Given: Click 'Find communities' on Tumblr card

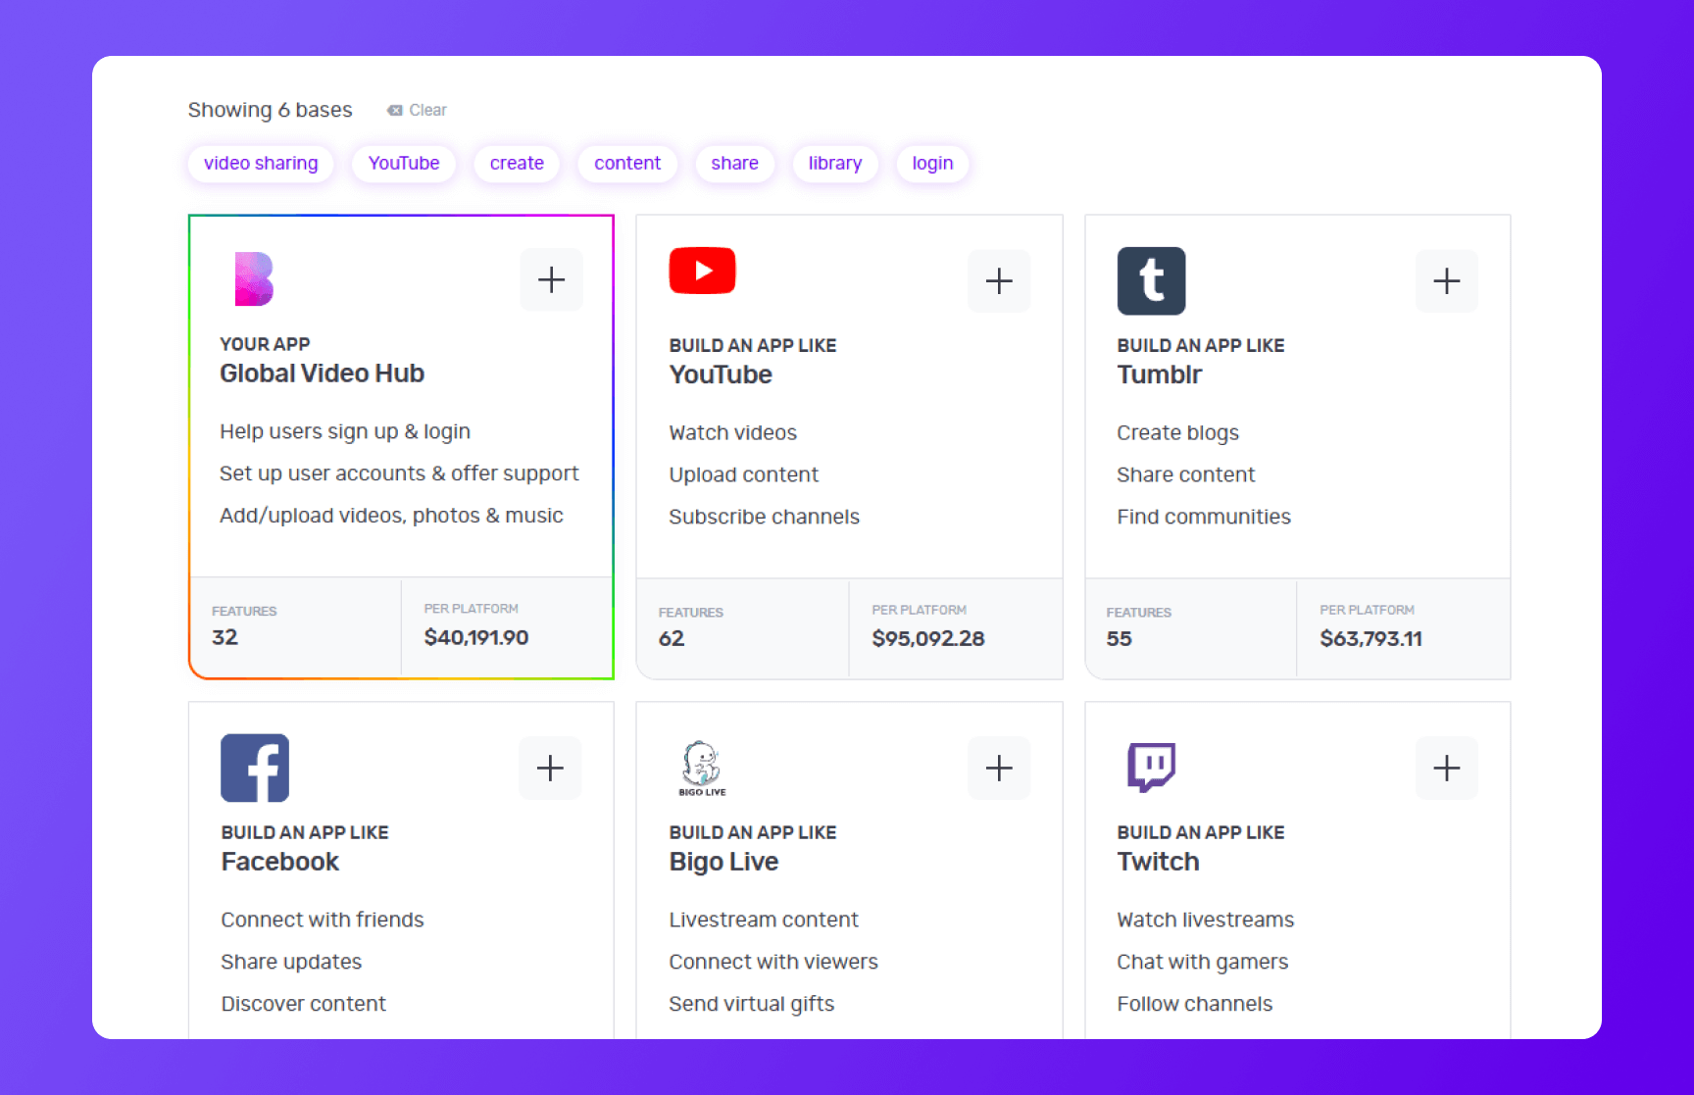Looking at the screenshot, I should coord(1204,517).
